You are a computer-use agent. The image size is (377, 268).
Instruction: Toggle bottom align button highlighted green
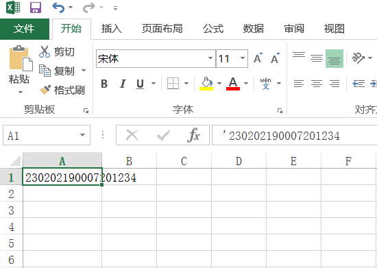click(335, 58)
